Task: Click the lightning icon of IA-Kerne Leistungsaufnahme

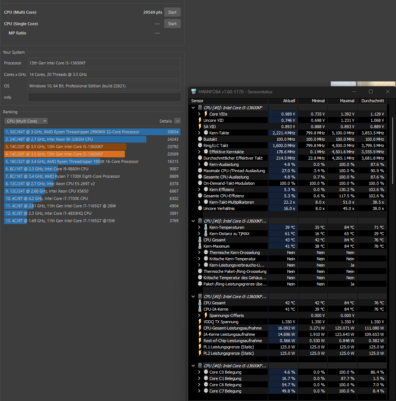Action: click(200, 334)
